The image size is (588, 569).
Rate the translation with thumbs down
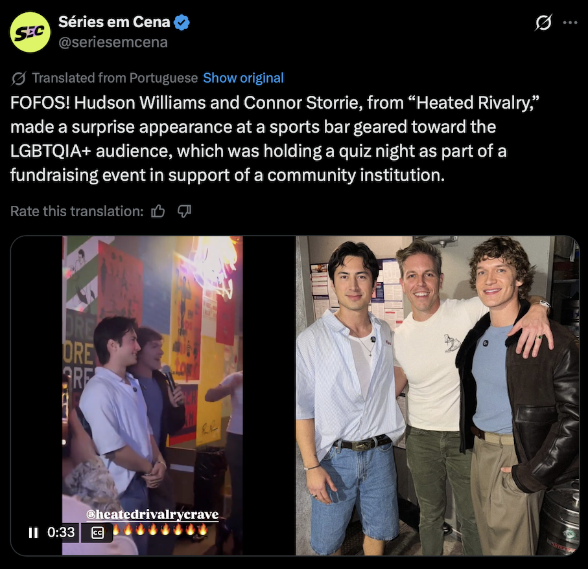184,212
